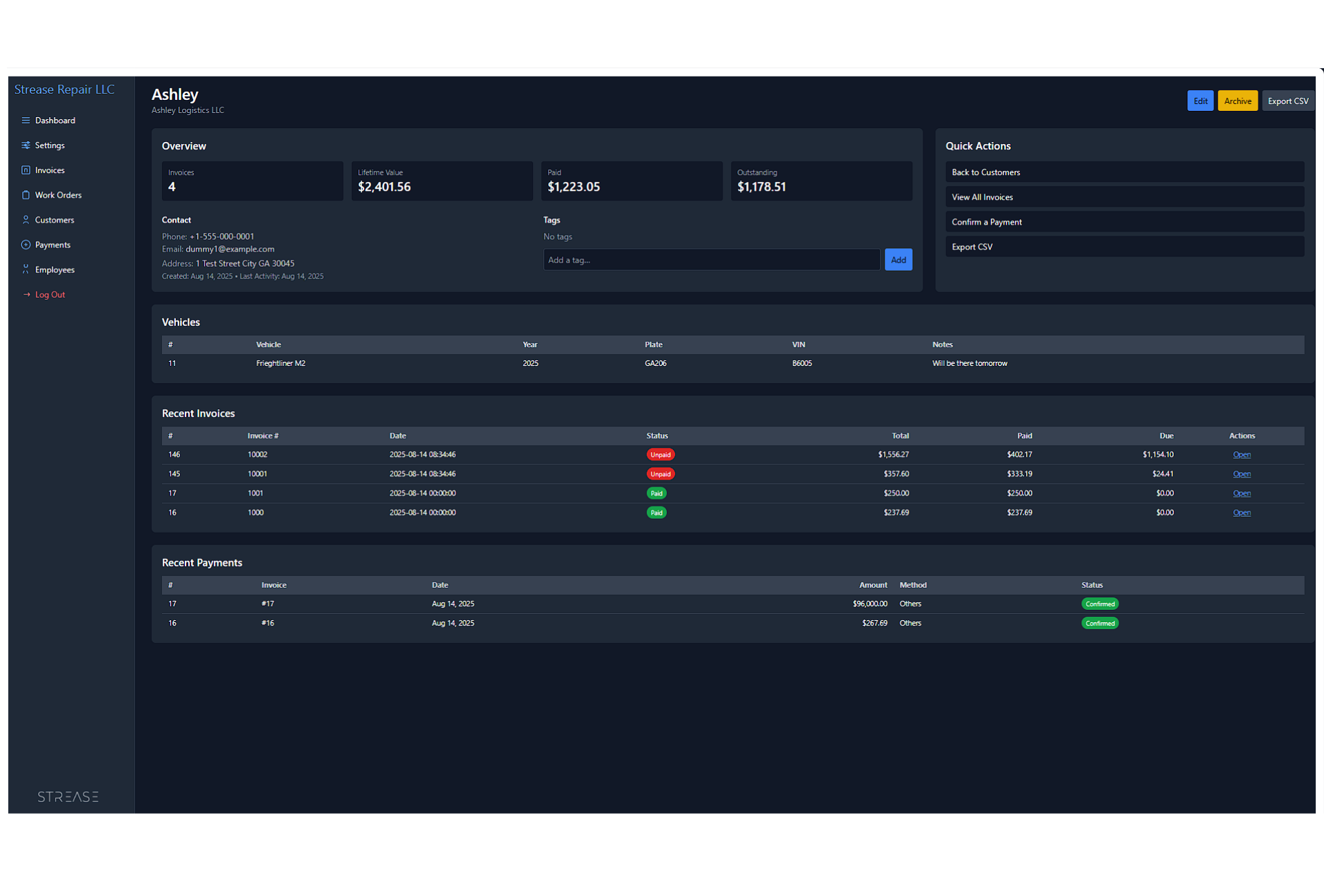1324x882 pixels.
Task: Click the Employees sidebar icon
Action: [x=26, y=269]
